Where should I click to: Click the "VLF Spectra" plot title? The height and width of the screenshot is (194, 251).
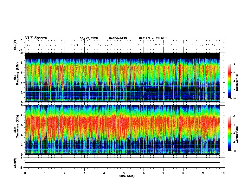point(36,38)
